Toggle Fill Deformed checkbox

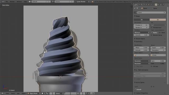tap(151, 27)
